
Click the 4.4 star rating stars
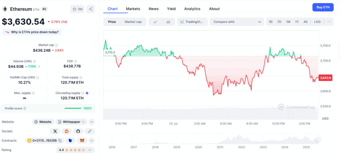click(76, 150)
